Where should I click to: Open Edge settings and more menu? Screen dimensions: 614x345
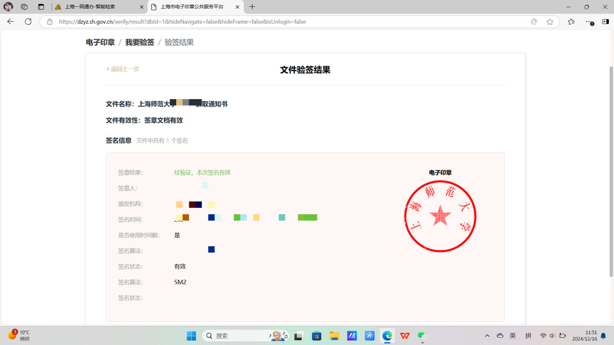click(x=589, y=22)
